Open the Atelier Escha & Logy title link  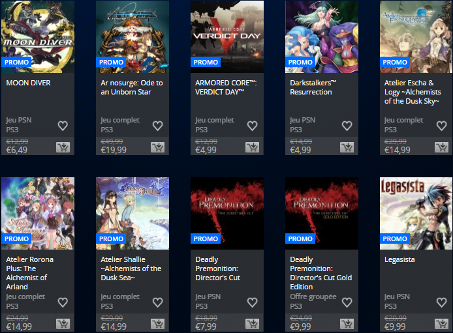pos(413,92)
